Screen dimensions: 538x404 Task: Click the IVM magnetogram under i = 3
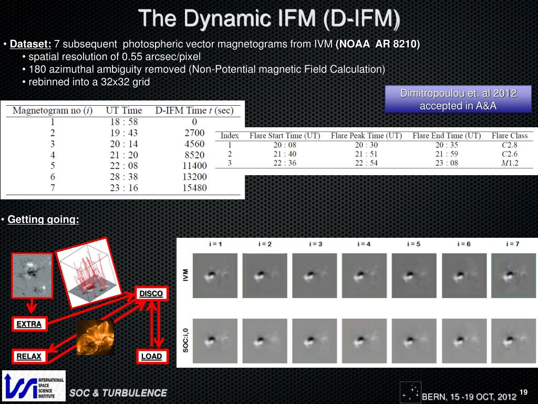pyautogui.click(x=315, y=276)
